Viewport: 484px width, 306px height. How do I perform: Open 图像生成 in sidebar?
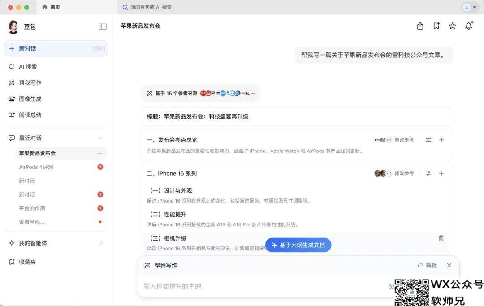tap(30, 99)
